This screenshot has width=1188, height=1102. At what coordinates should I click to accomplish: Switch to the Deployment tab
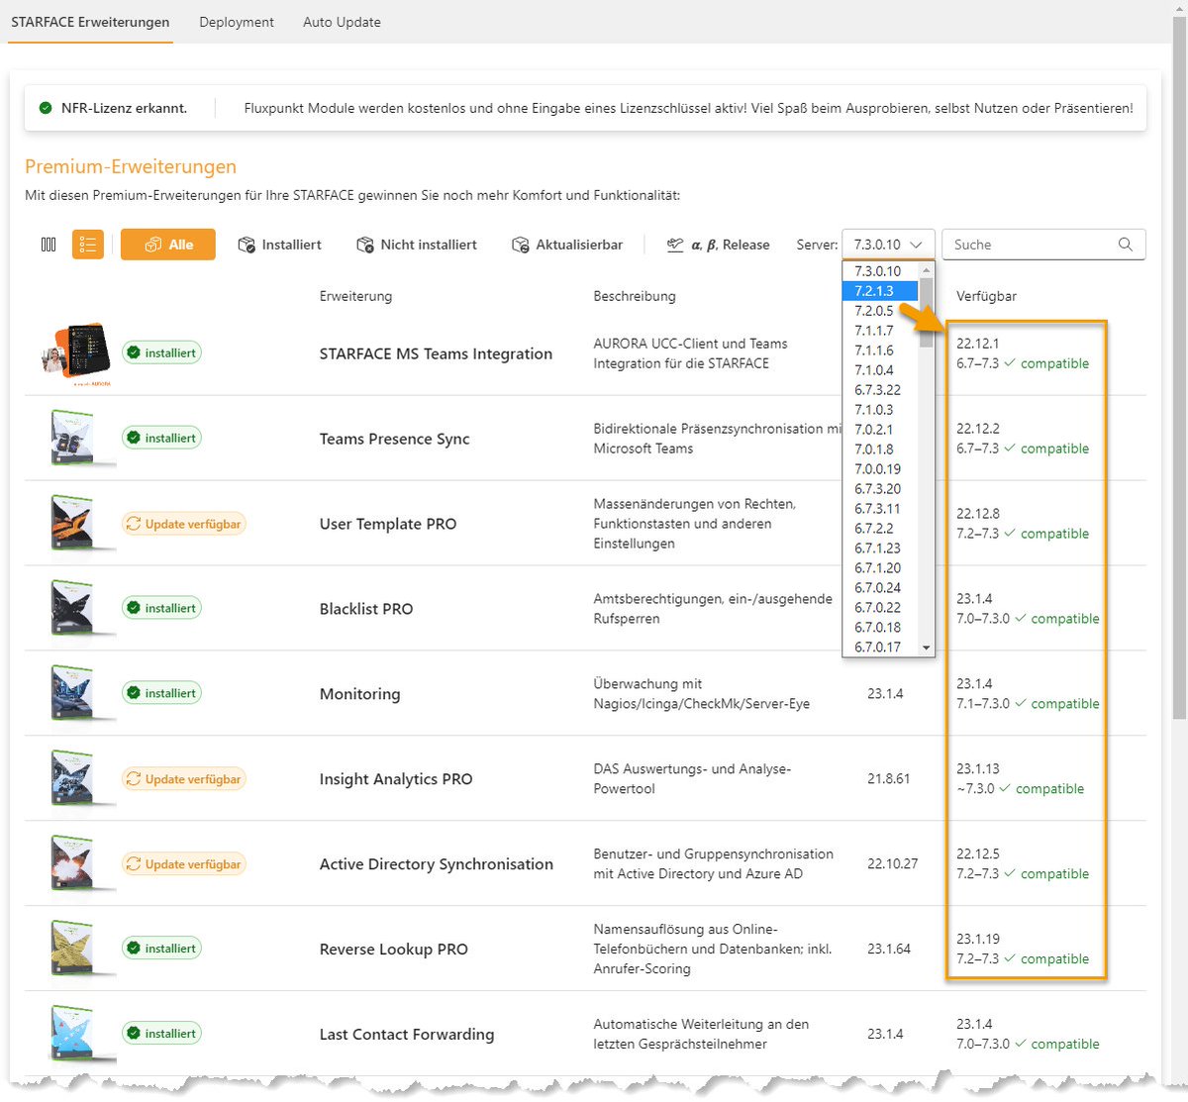click(x=237, y=22)
